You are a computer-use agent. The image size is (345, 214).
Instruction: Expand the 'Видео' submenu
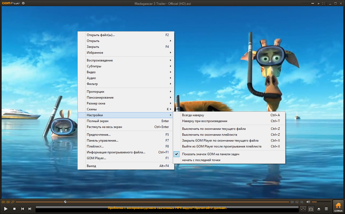click(x=126, y=72)
